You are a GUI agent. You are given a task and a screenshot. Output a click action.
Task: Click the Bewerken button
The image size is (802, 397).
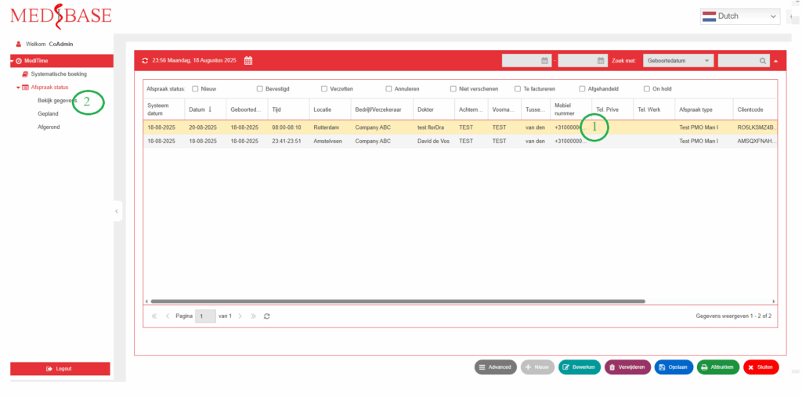580,367
